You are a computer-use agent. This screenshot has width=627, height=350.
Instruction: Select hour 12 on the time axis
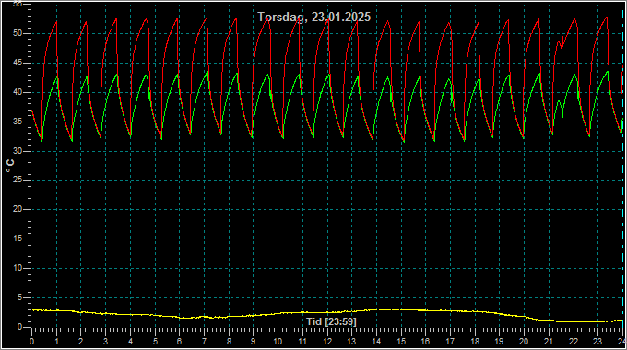(327, 342)
